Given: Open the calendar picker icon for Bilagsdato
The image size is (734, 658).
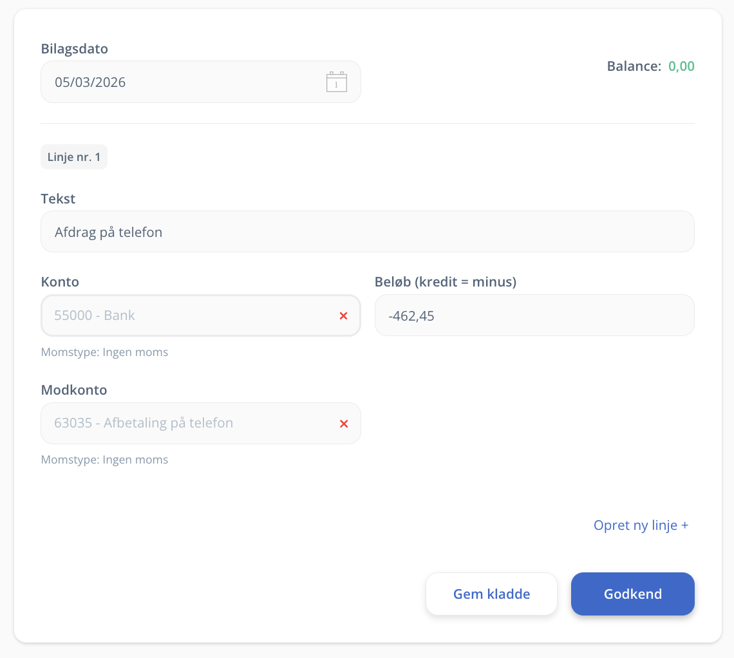Looking at the screenshot, I should coord(336,82).
